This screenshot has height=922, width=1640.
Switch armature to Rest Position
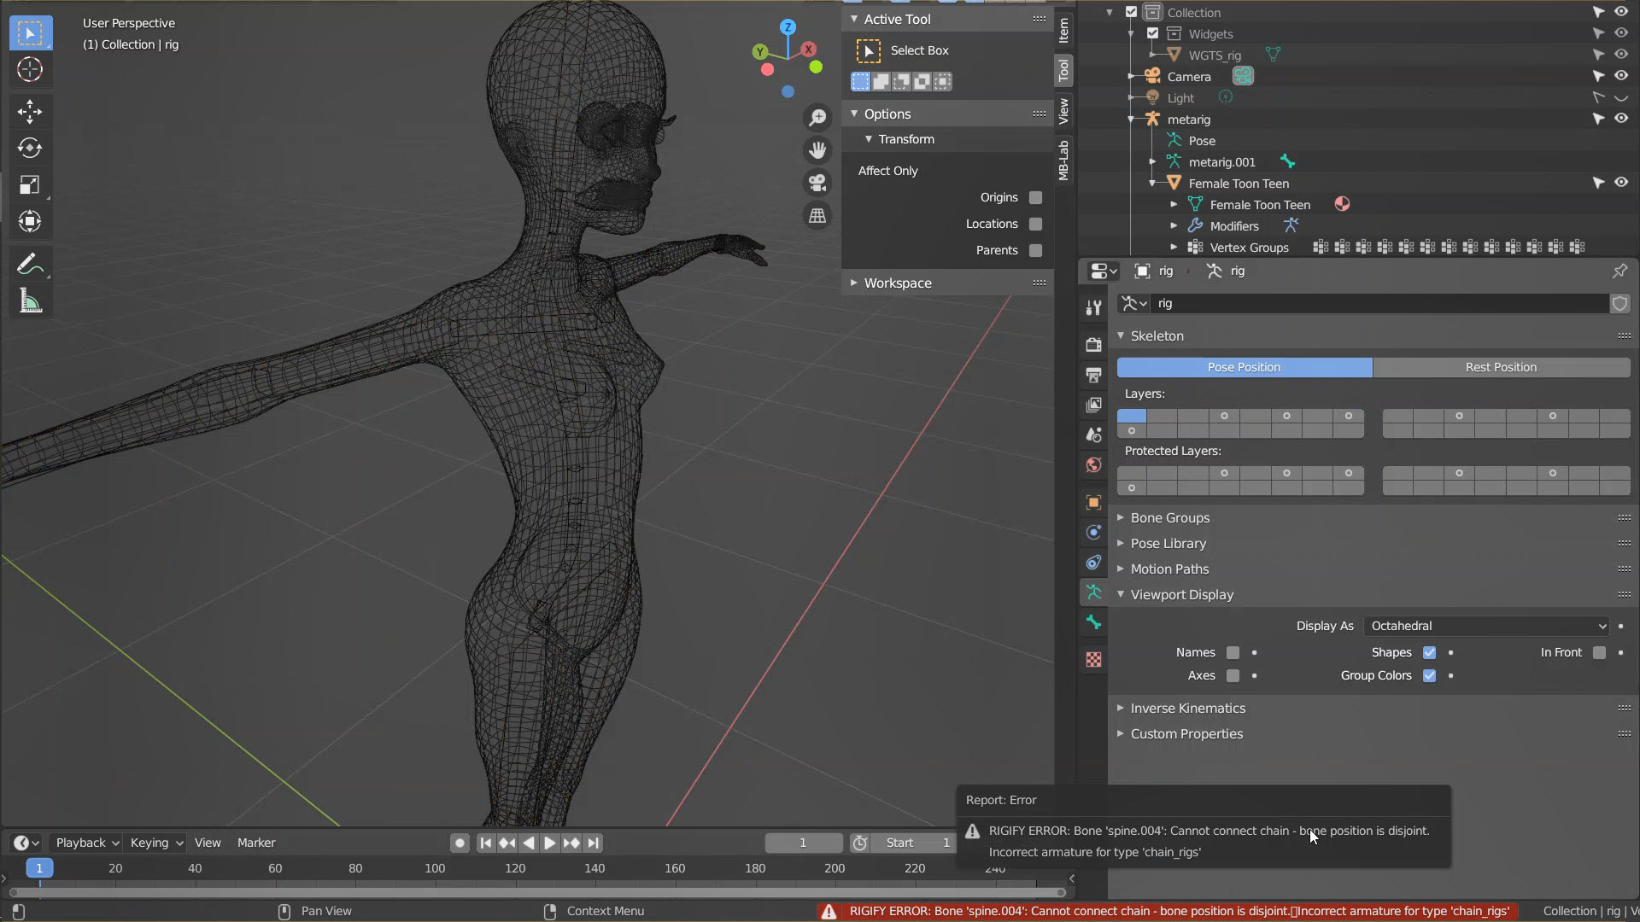(x=1501, y=367)
